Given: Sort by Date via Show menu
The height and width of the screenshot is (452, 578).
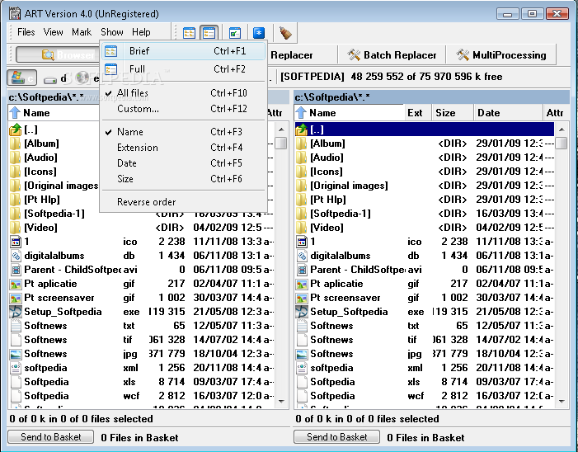Looking at the screenshot, I should [x=183, y=163].
